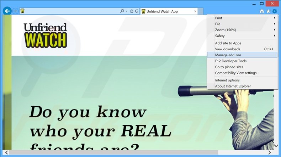Go back with the blue Back arrow

point(7,11)
